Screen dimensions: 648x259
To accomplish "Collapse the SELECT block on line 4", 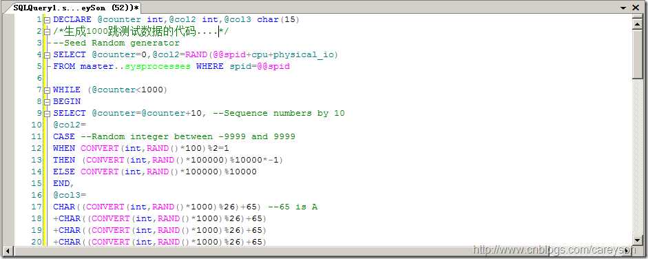I will (48, 55).
